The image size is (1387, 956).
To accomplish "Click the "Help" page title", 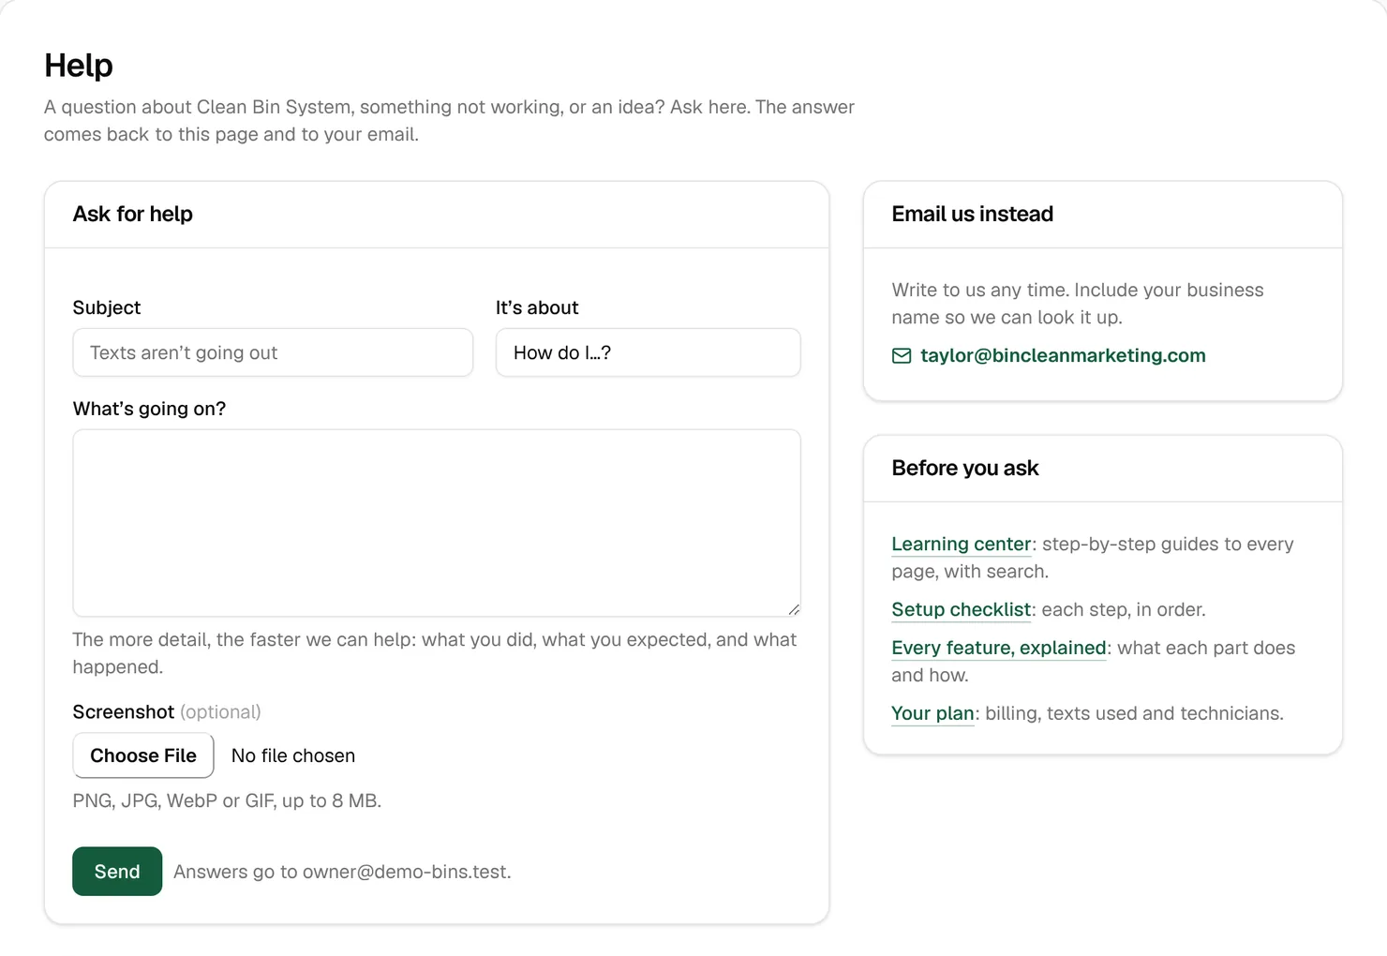I will pyautogui.click(x=79, y=66).
